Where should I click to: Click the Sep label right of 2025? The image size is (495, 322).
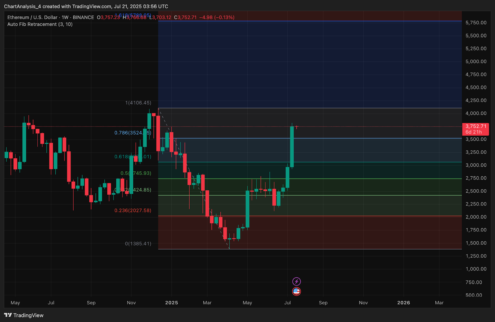(323, 303)
